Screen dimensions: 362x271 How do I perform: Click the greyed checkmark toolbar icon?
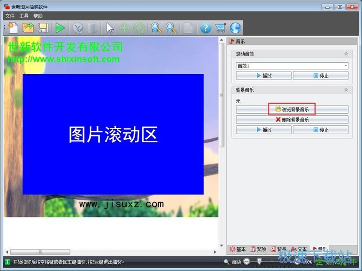click(x=78, y=28)
